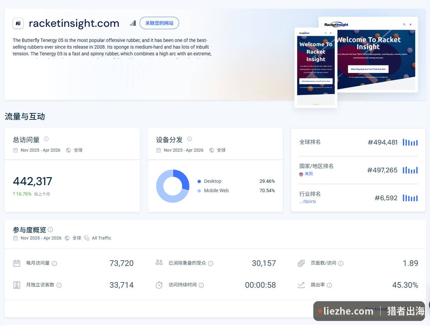Click the unique visitors value 33,714

click(121, 285)
